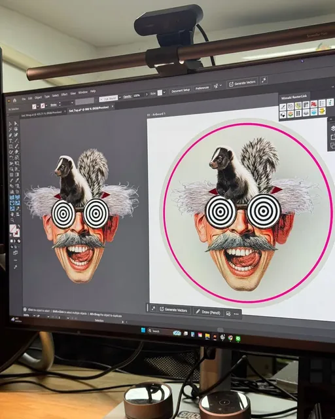Click the green-orange stacked layers RasterLink icon

291,114
